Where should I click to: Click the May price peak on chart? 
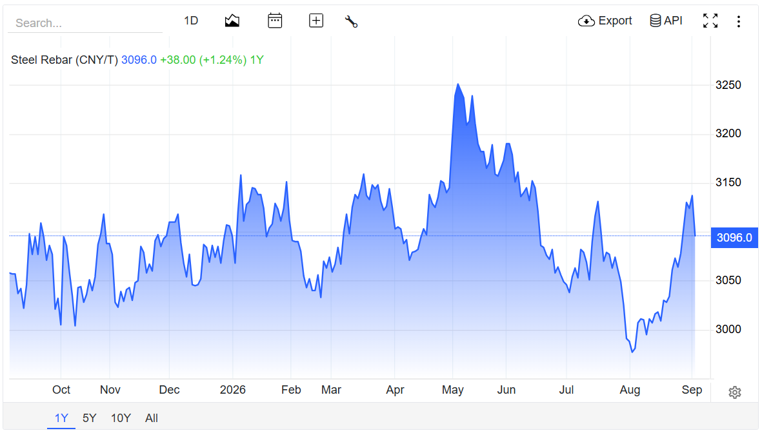point(458,84)
